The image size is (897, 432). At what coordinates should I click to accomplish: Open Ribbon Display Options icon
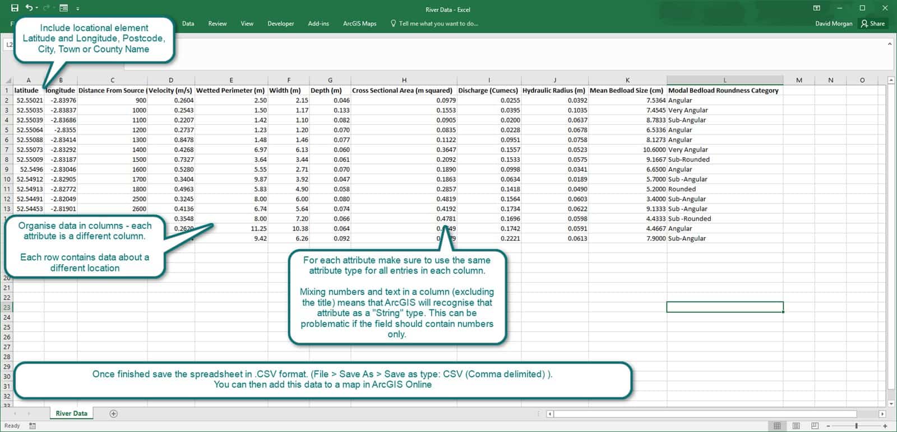point(816,8)
